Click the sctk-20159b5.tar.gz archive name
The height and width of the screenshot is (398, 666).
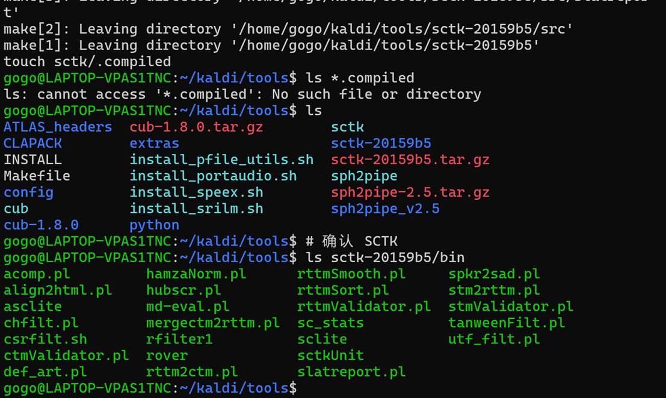(410, 159)
